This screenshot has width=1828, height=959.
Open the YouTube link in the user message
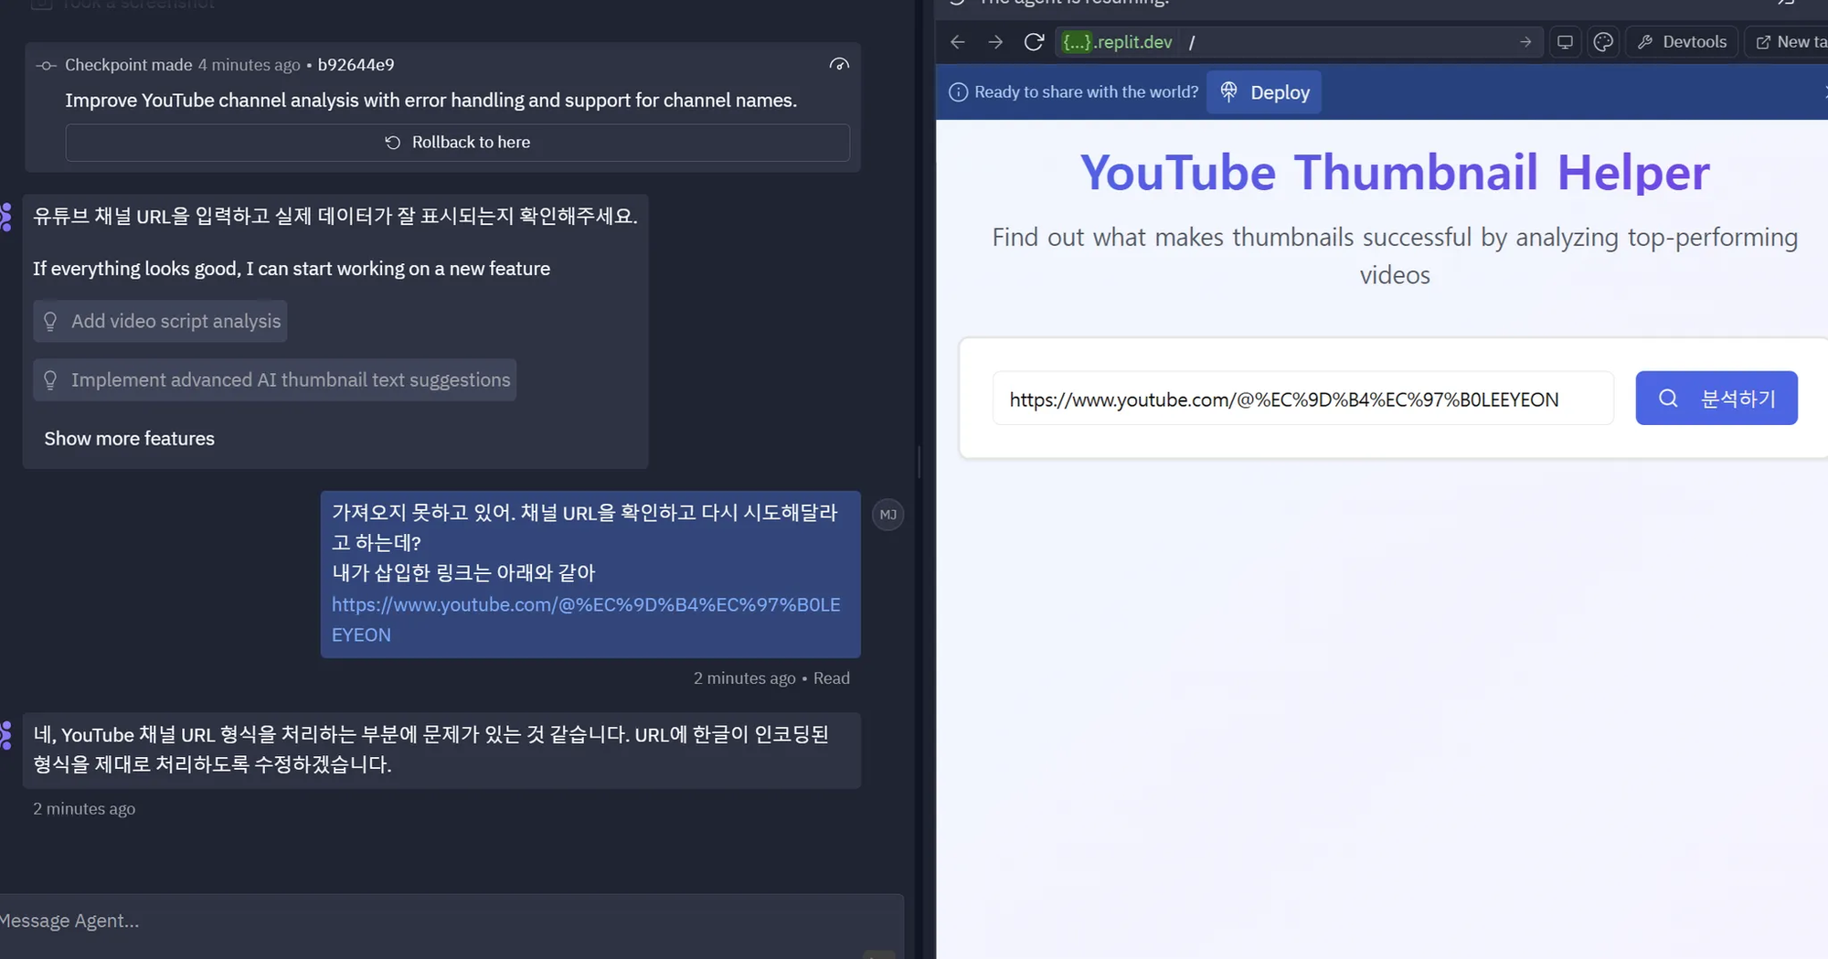[586, 620]
